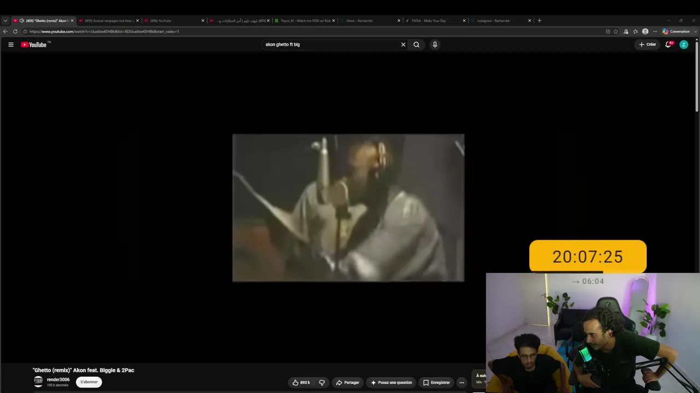Click the 20:07:25 timer overlay
The height and width of the screenshot is (393, 700).
coord(588,257)
